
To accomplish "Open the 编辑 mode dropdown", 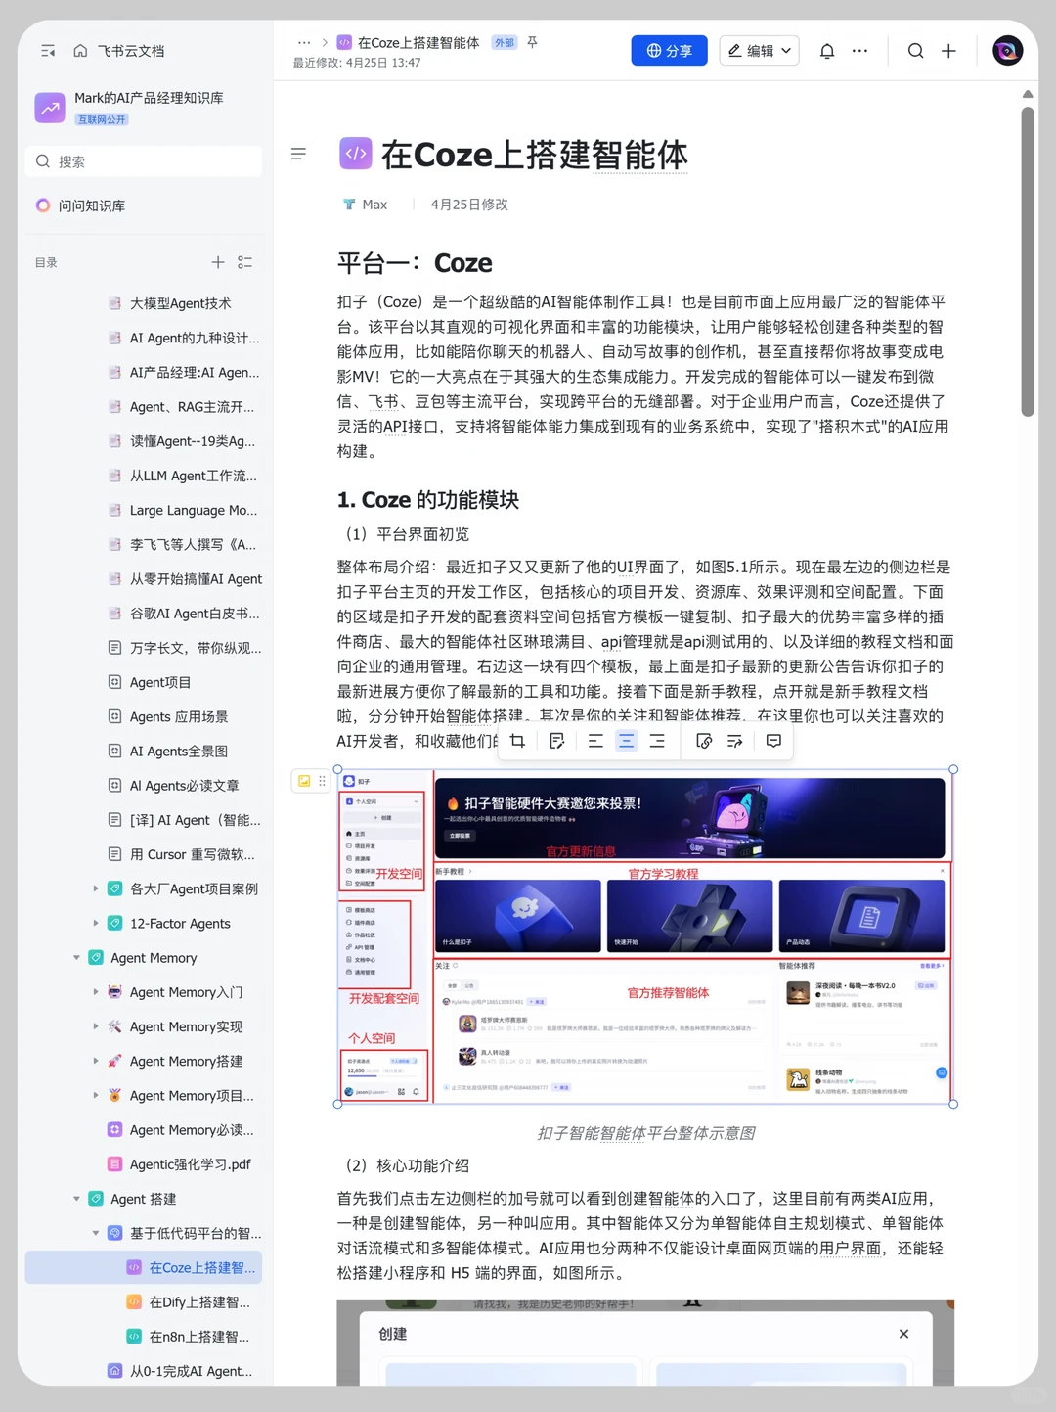I will (x=760, y=51).
